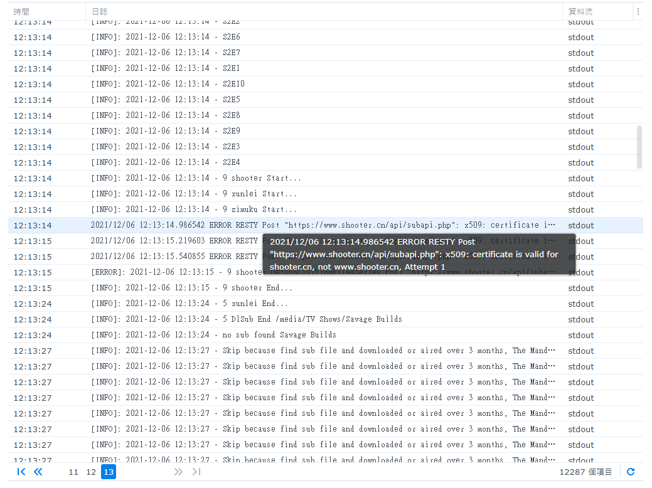Select the x509 certificate ERROR row
652x488 pixels.
click(x=188, y=225)
